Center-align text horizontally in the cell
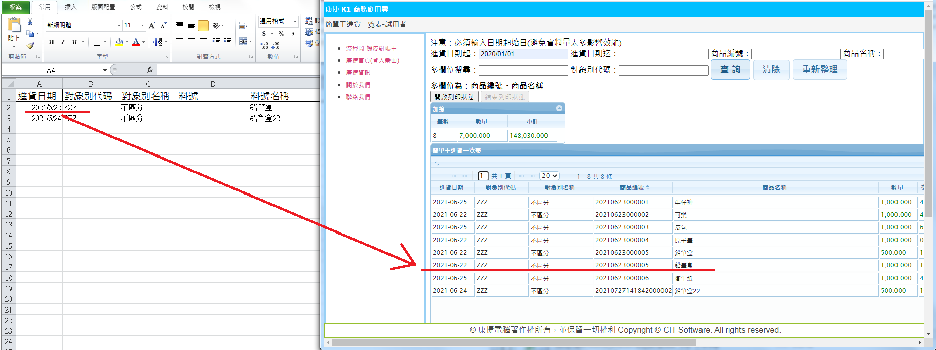Screen dimensions: 936x350 click(x=191, y=42)
